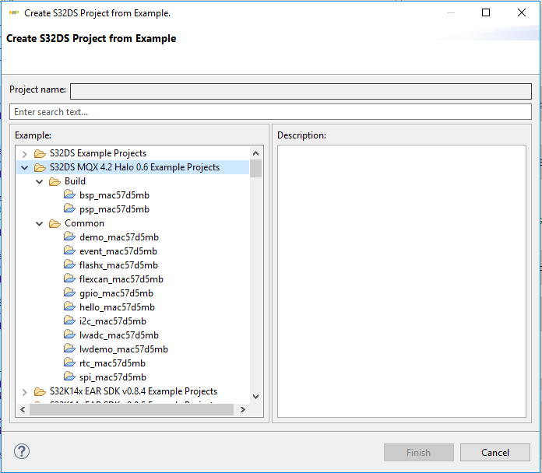Click the hello_mac57d5mb project icon
The height and width of the screenshot is (473, 542).
tap(69, 307)
